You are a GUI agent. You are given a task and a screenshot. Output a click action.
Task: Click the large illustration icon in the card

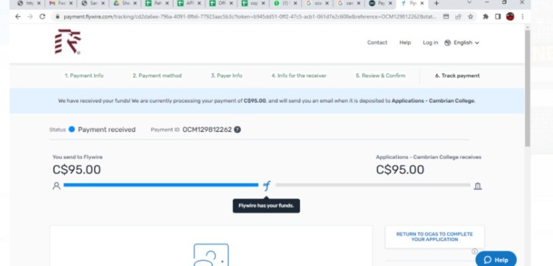211,255
